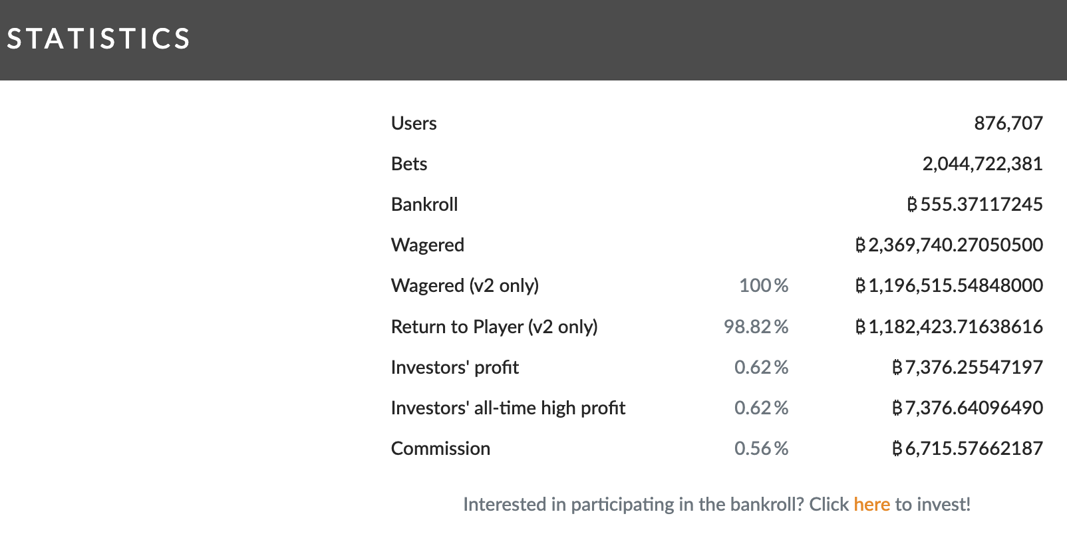Click the Bets total value 2,044,722,381
1067x544 pixels.
[x=983, y=164]
